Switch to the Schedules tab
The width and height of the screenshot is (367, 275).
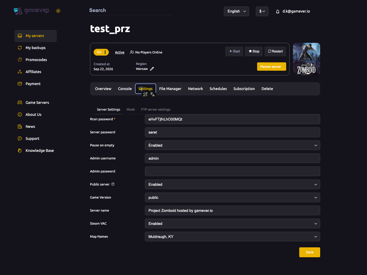218,89
